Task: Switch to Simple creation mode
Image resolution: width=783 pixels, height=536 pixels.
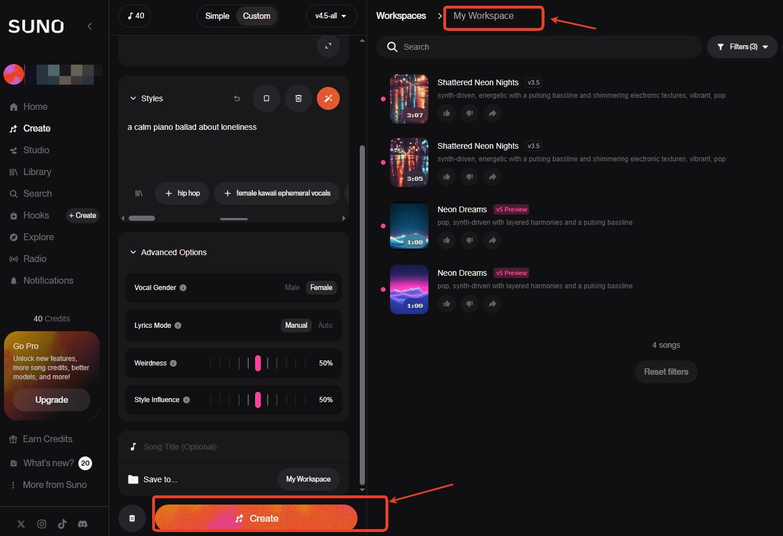Action: pyautogui.click(x=217, y=16)
